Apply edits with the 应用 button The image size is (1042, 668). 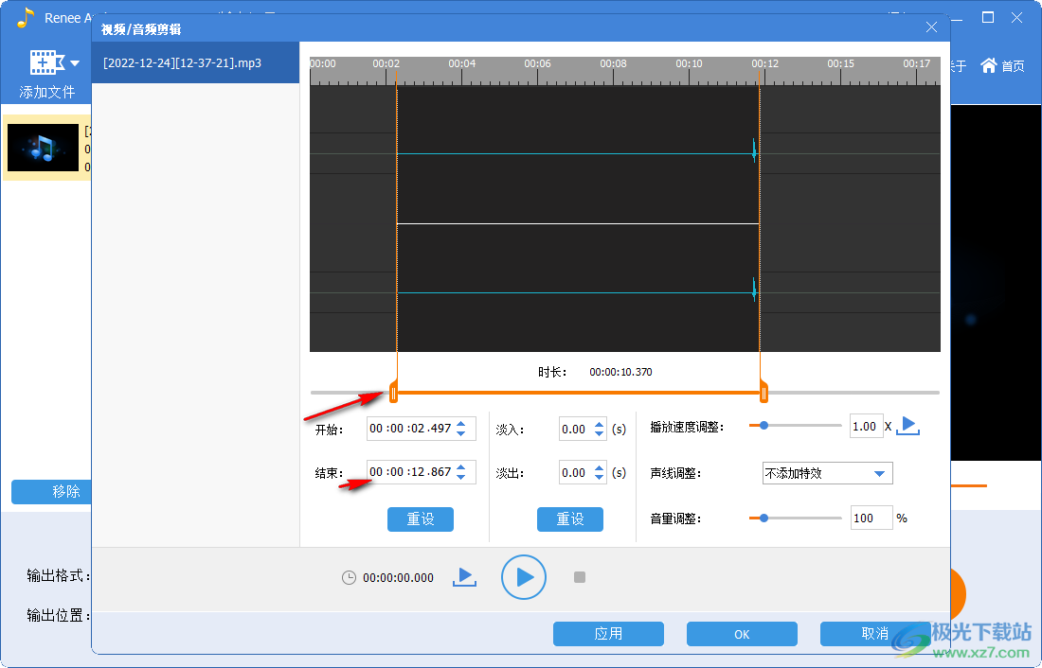pyautogui.click(x=608, y=634)
